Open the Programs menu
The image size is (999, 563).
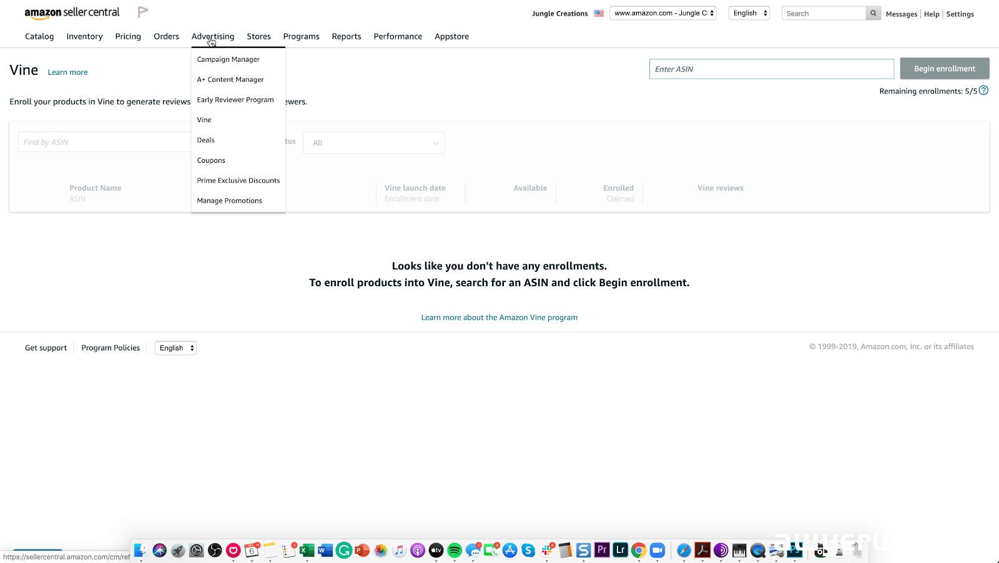(301, 36)
